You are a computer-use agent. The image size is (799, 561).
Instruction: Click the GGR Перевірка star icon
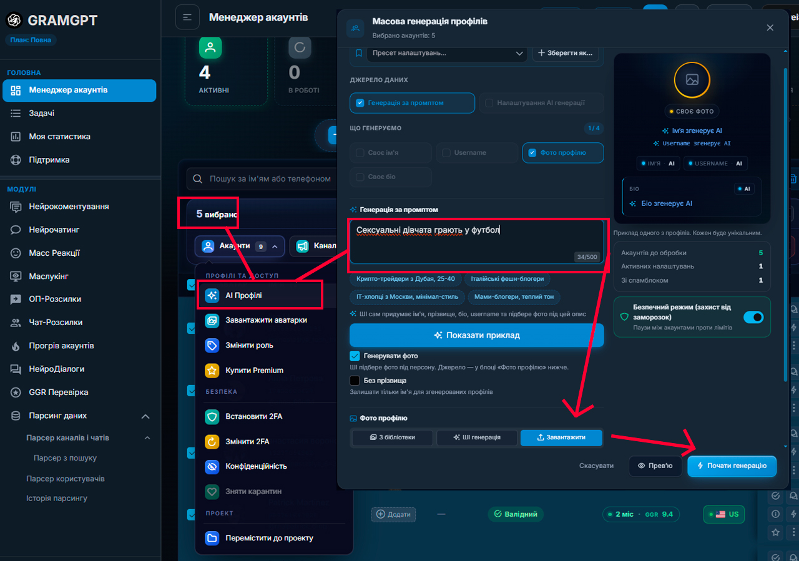[16, 393]
